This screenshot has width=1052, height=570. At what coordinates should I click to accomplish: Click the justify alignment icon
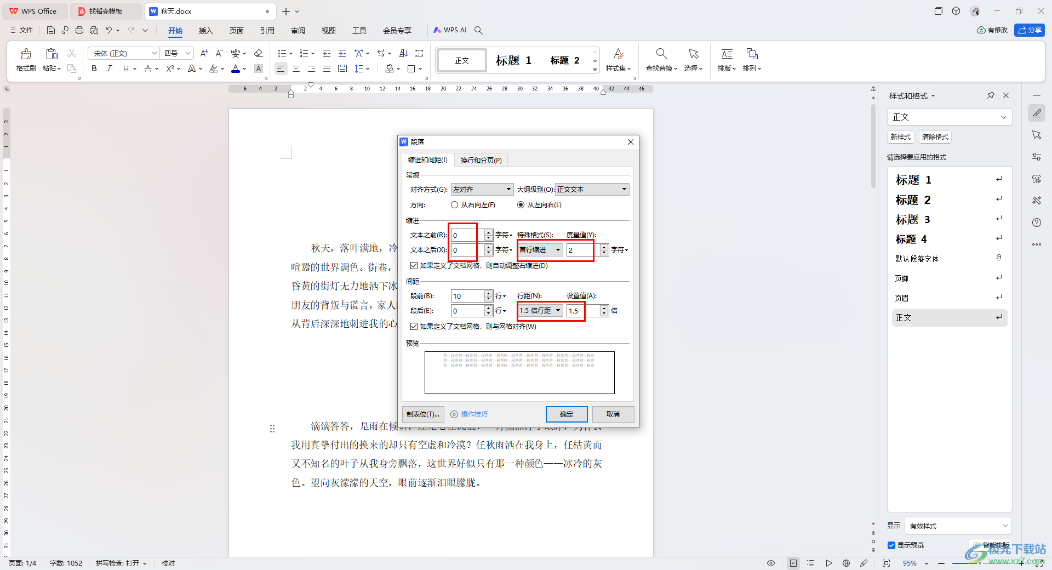327,69
